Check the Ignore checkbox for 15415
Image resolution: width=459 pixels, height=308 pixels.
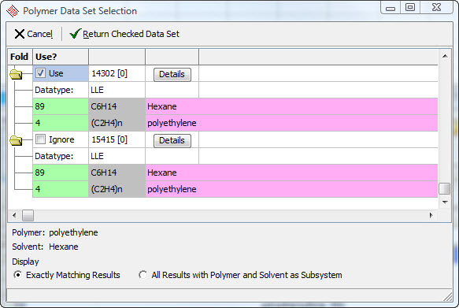(x=40, y=139)
